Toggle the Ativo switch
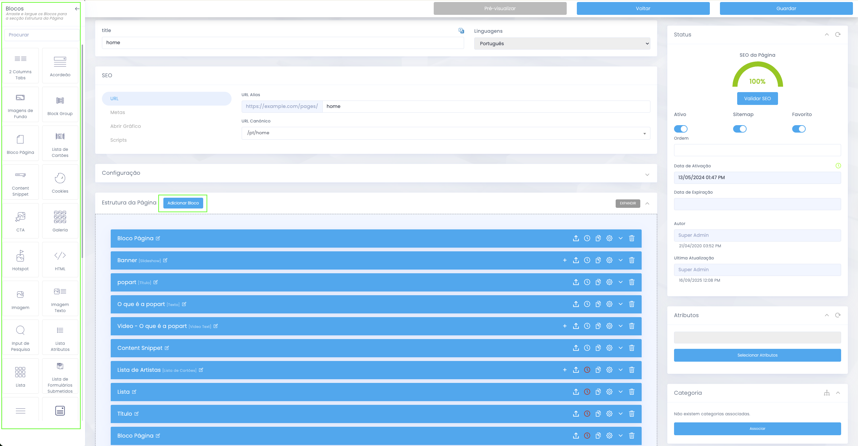 (681, 129)
